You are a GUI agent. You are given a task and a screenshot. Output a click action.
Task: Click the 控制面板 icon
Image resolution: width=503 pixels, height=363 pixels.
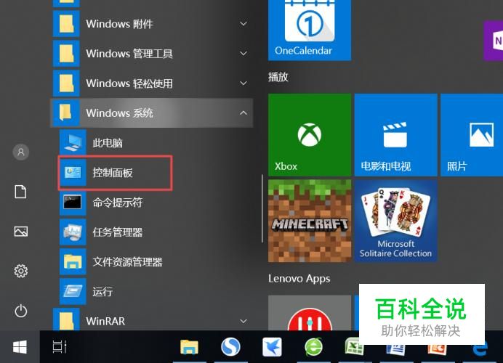point(73,172)
